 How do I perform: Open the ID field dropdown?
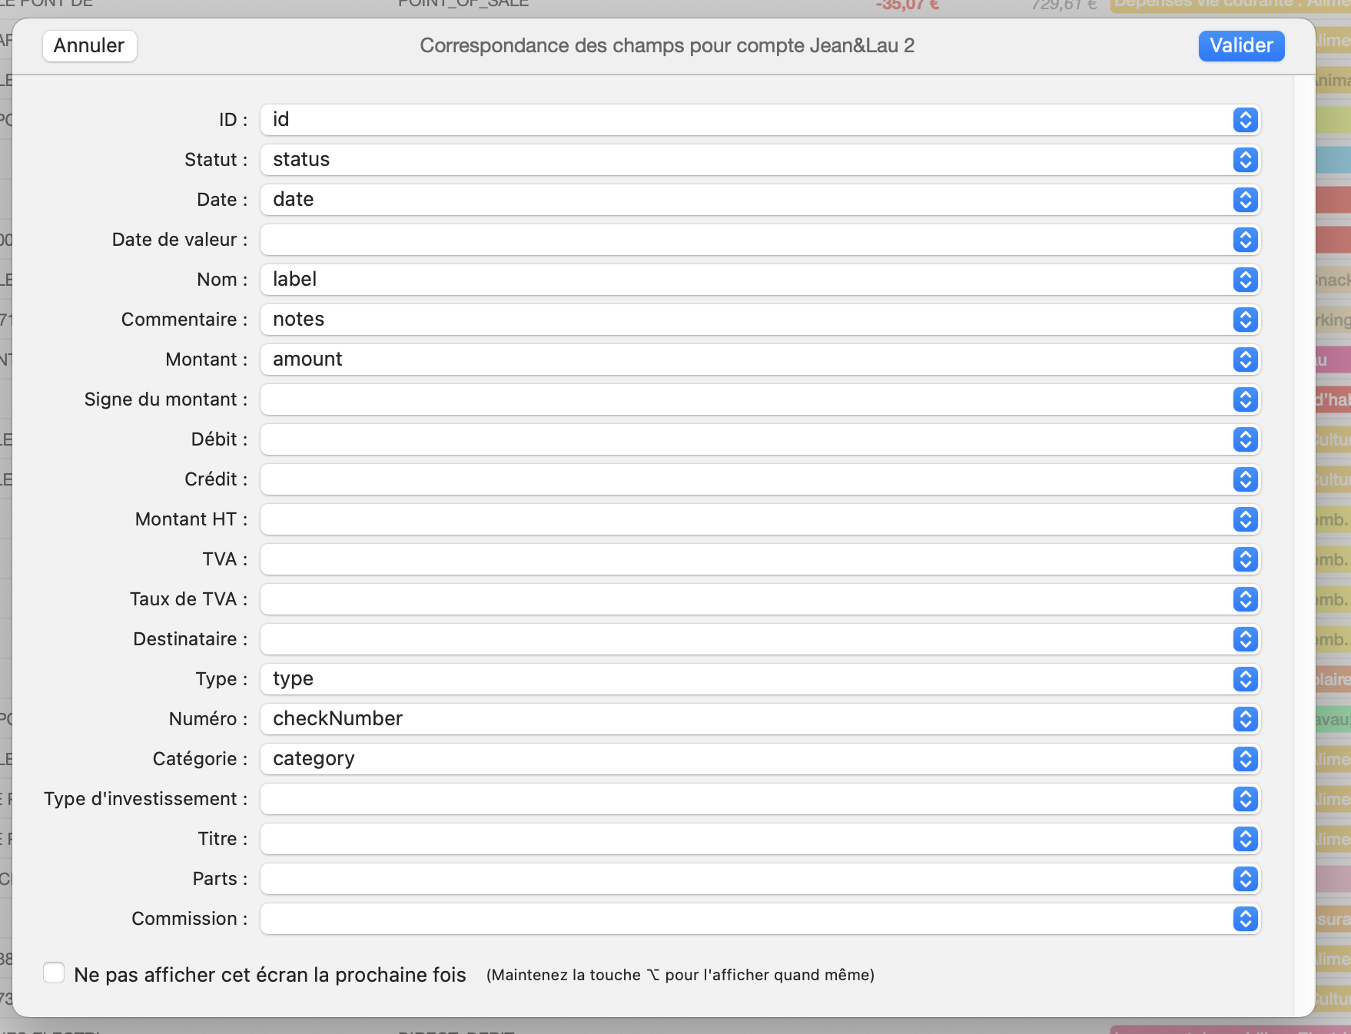point(759,120)
